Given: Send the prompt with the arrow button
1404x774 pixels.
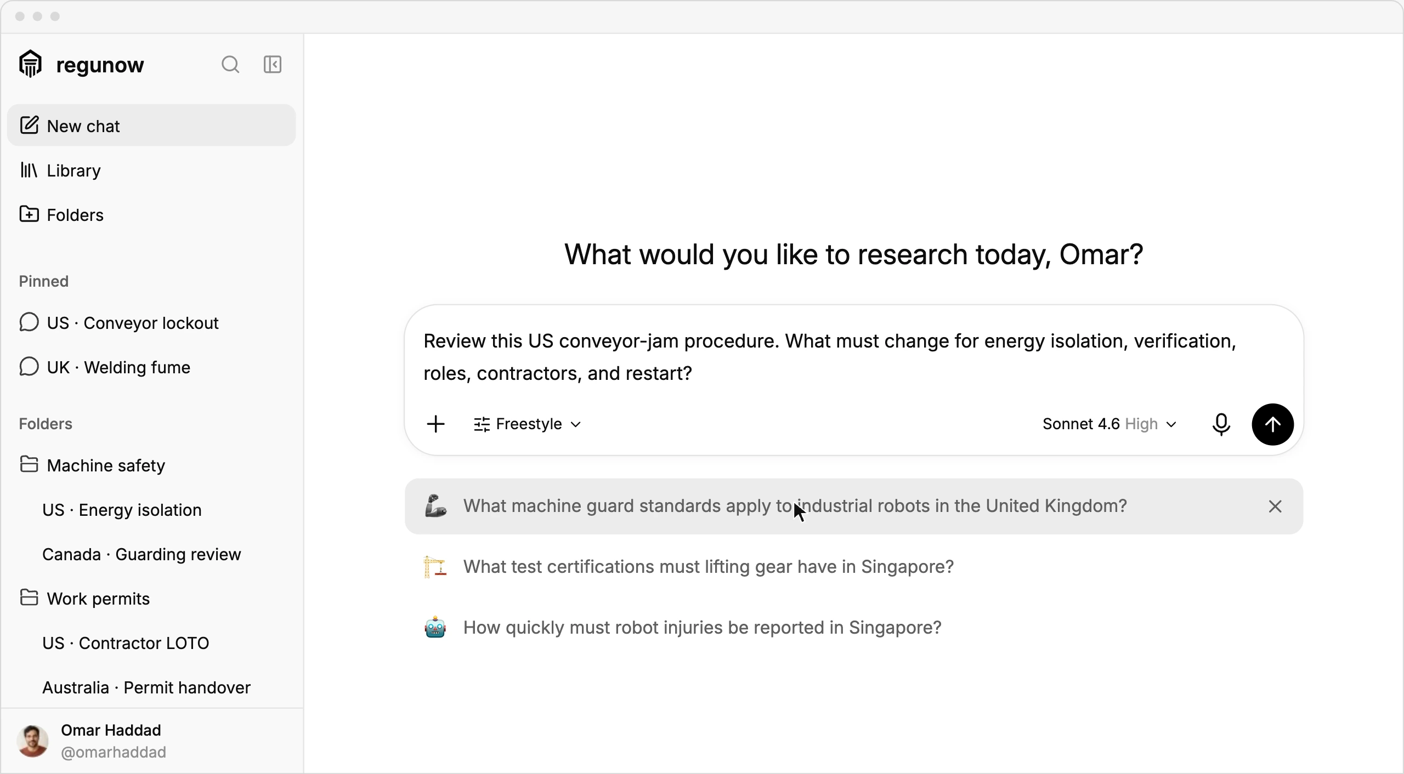Looking at the screenshot, I should 1272,424.
